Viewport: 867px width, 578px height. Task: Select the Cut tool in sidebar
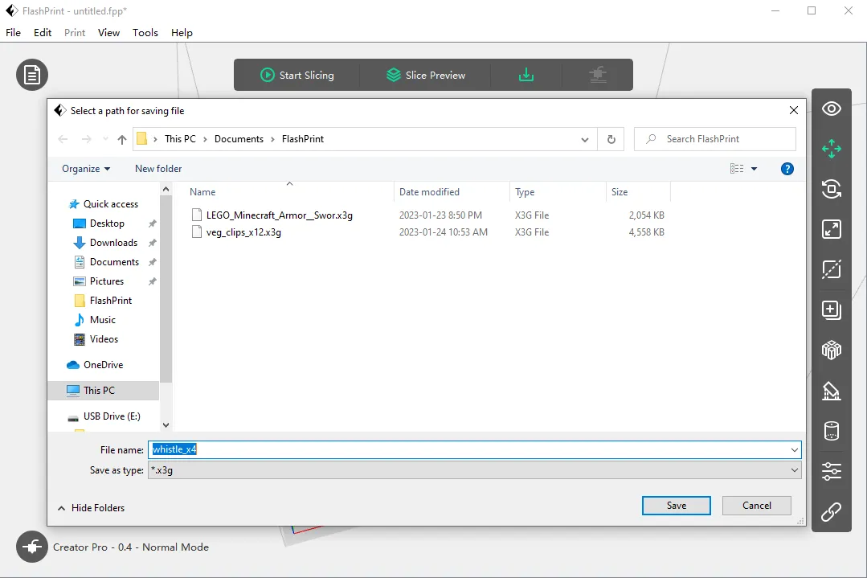click(x=831, y=269)
